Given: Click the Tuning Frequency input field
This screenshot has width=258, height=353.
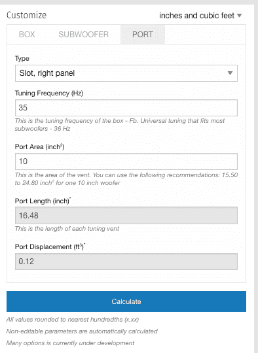Looking at the screenshot, I should [126, 108].
